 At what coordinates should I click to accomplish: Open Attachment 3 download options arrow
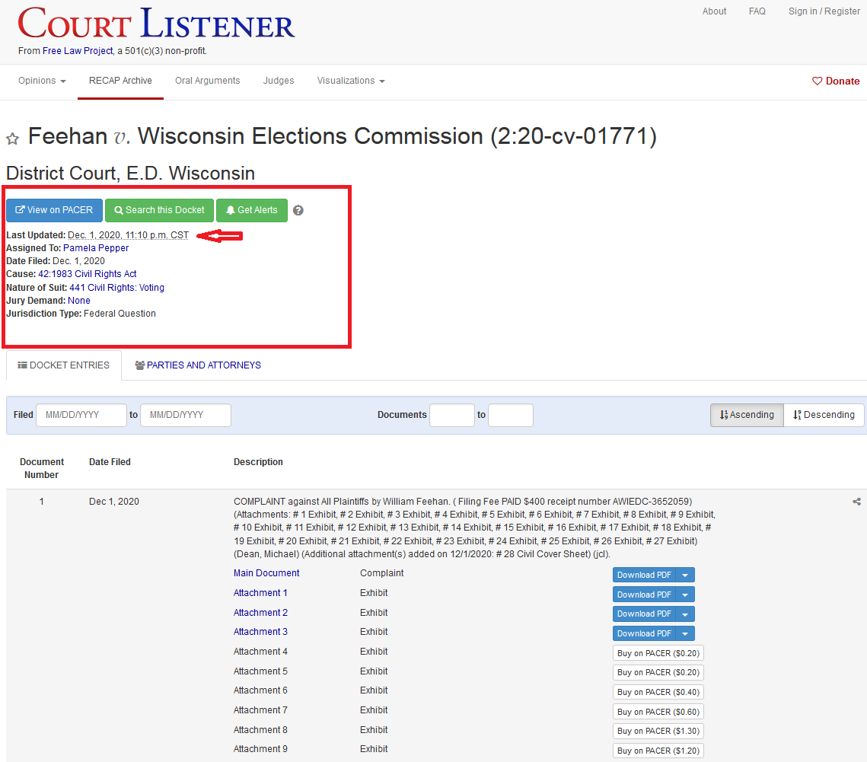click(685, 633)
